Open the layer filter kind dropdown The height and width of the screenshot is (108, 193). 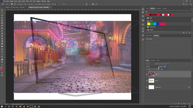150,64
